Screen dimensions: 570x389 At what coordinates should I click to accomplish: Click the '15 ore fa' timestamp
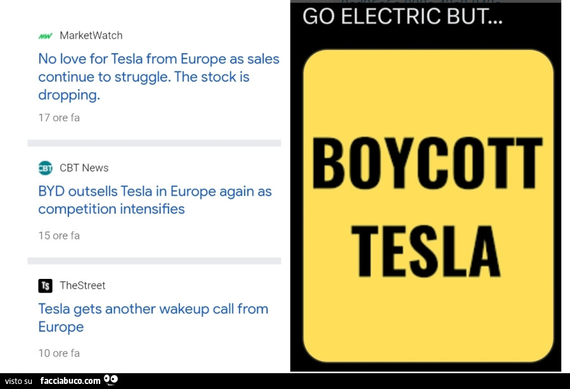click(59, 235)
